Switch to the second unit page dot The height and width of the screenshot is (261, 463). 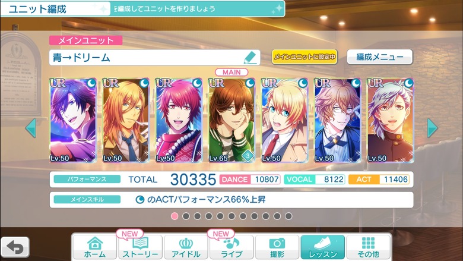tap(186, 216)
